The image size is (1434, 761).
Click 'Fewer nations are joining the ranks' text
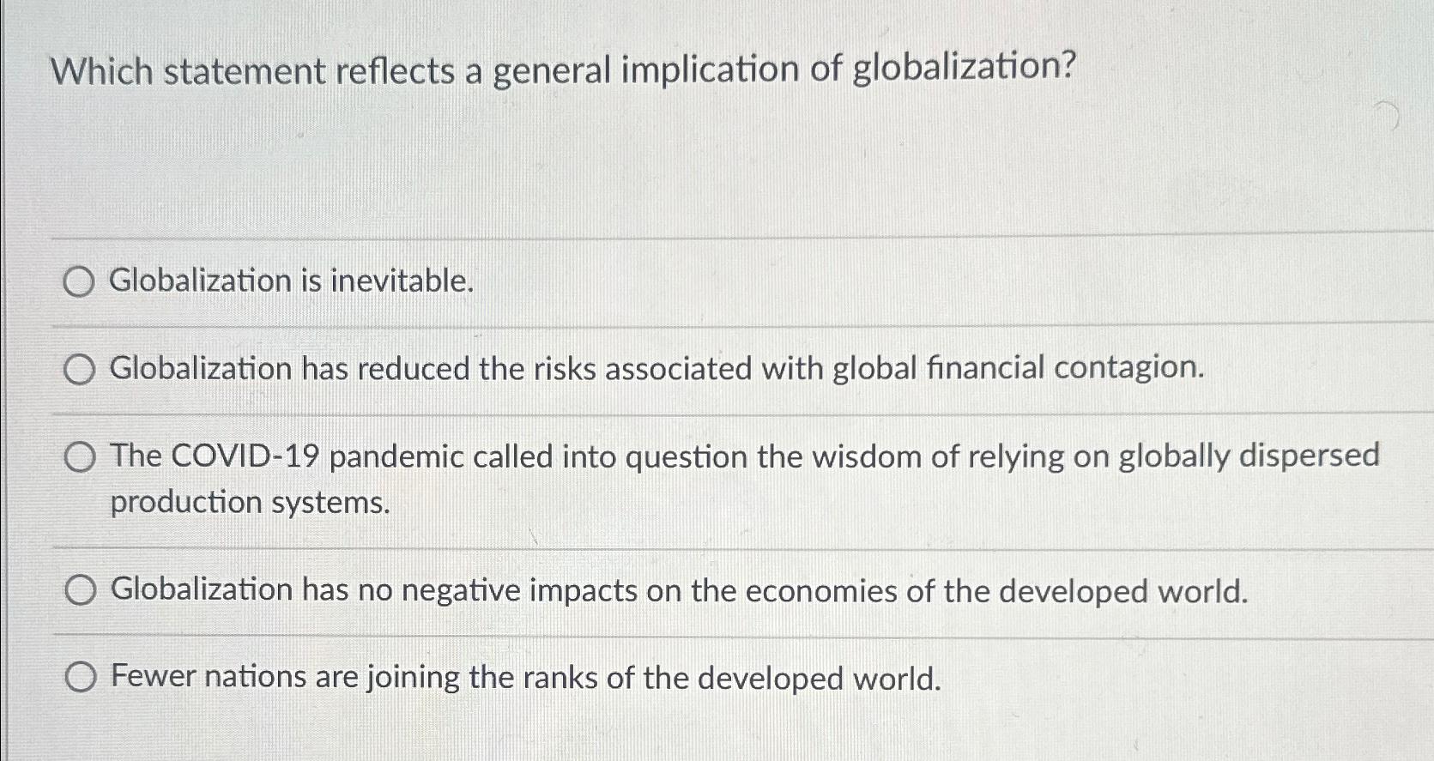click(523, 677)
